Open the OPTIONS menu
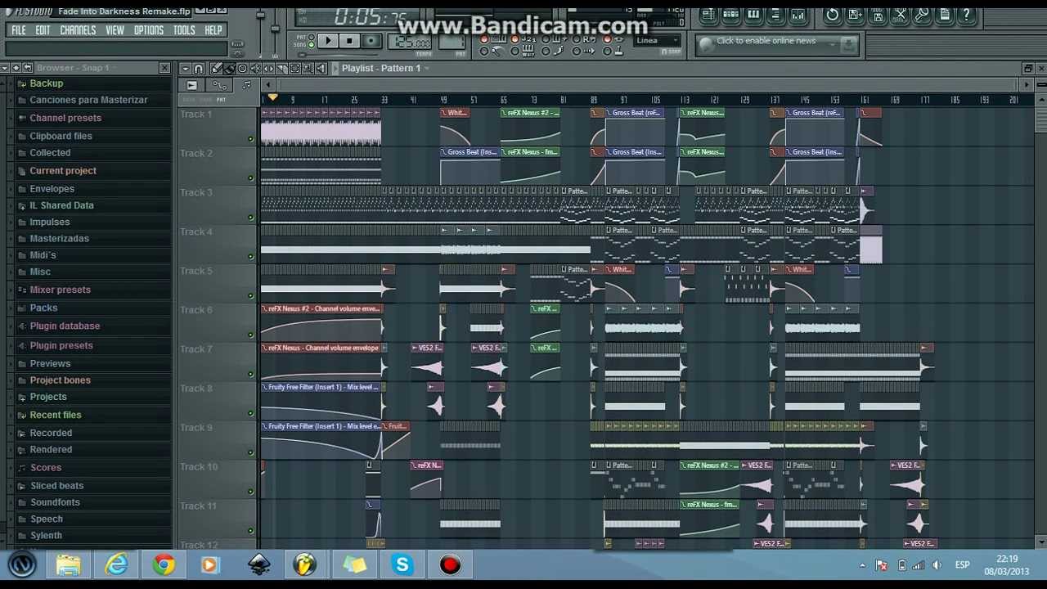Image resolution: width=1047 pixels, height=589 pixels. pyautogui.click(x=149, y=30)
